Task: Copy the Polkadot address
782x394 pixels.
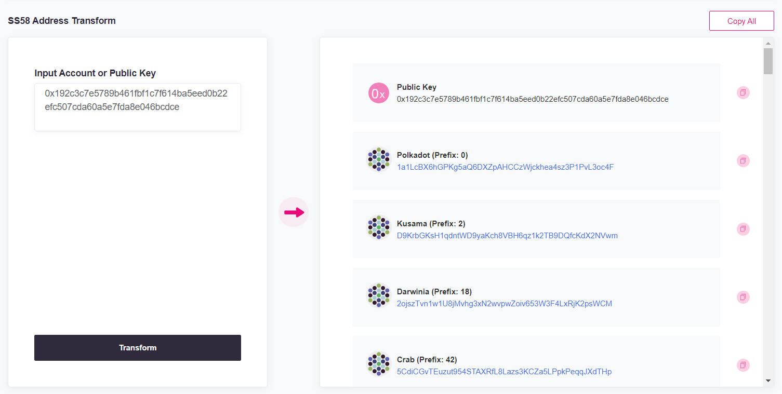Action: [x=743, y=161]
